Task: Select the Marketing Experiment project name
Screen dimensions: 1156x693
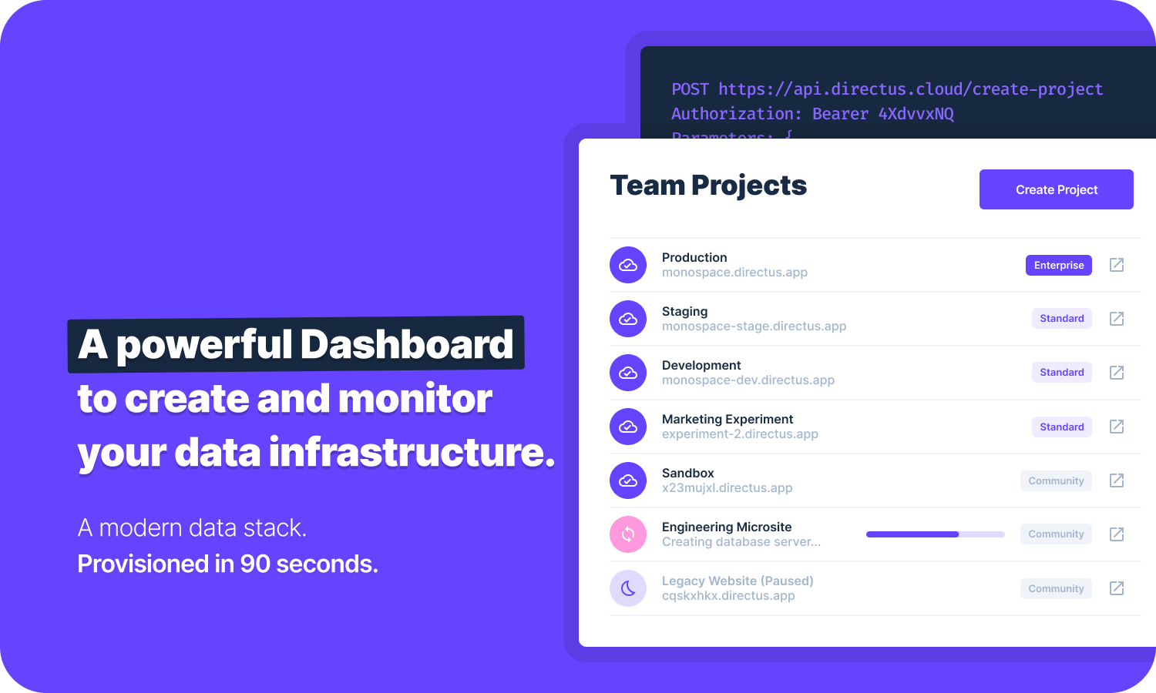Action: point(728,419)
